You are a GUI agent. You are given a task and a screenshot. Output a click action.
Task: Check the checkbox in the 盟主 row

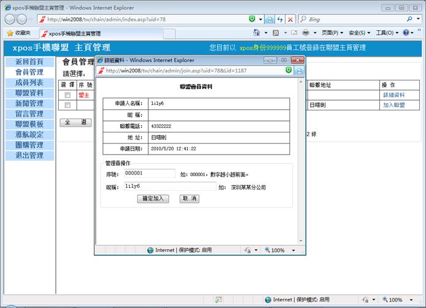pyautogui.click(x=67, y=95)
